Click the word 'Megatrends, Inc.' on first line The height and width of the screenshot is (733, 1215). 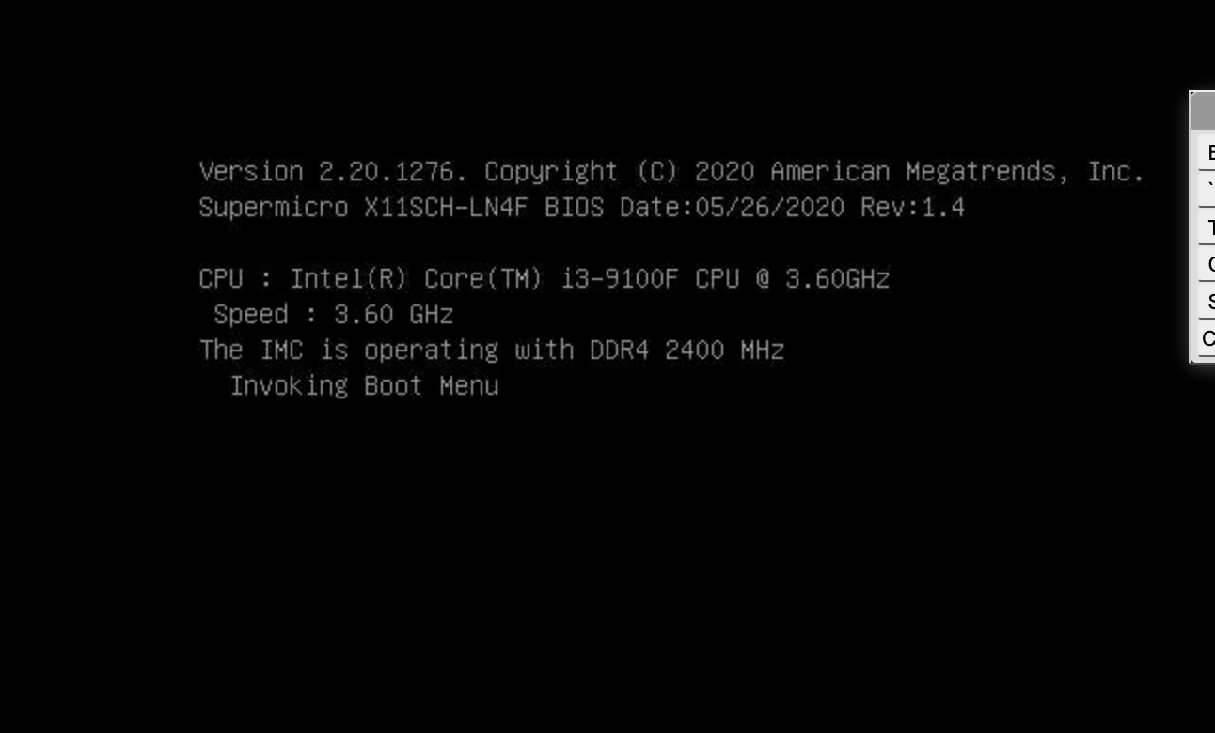pyautogui.click(x=1025, y=172)
